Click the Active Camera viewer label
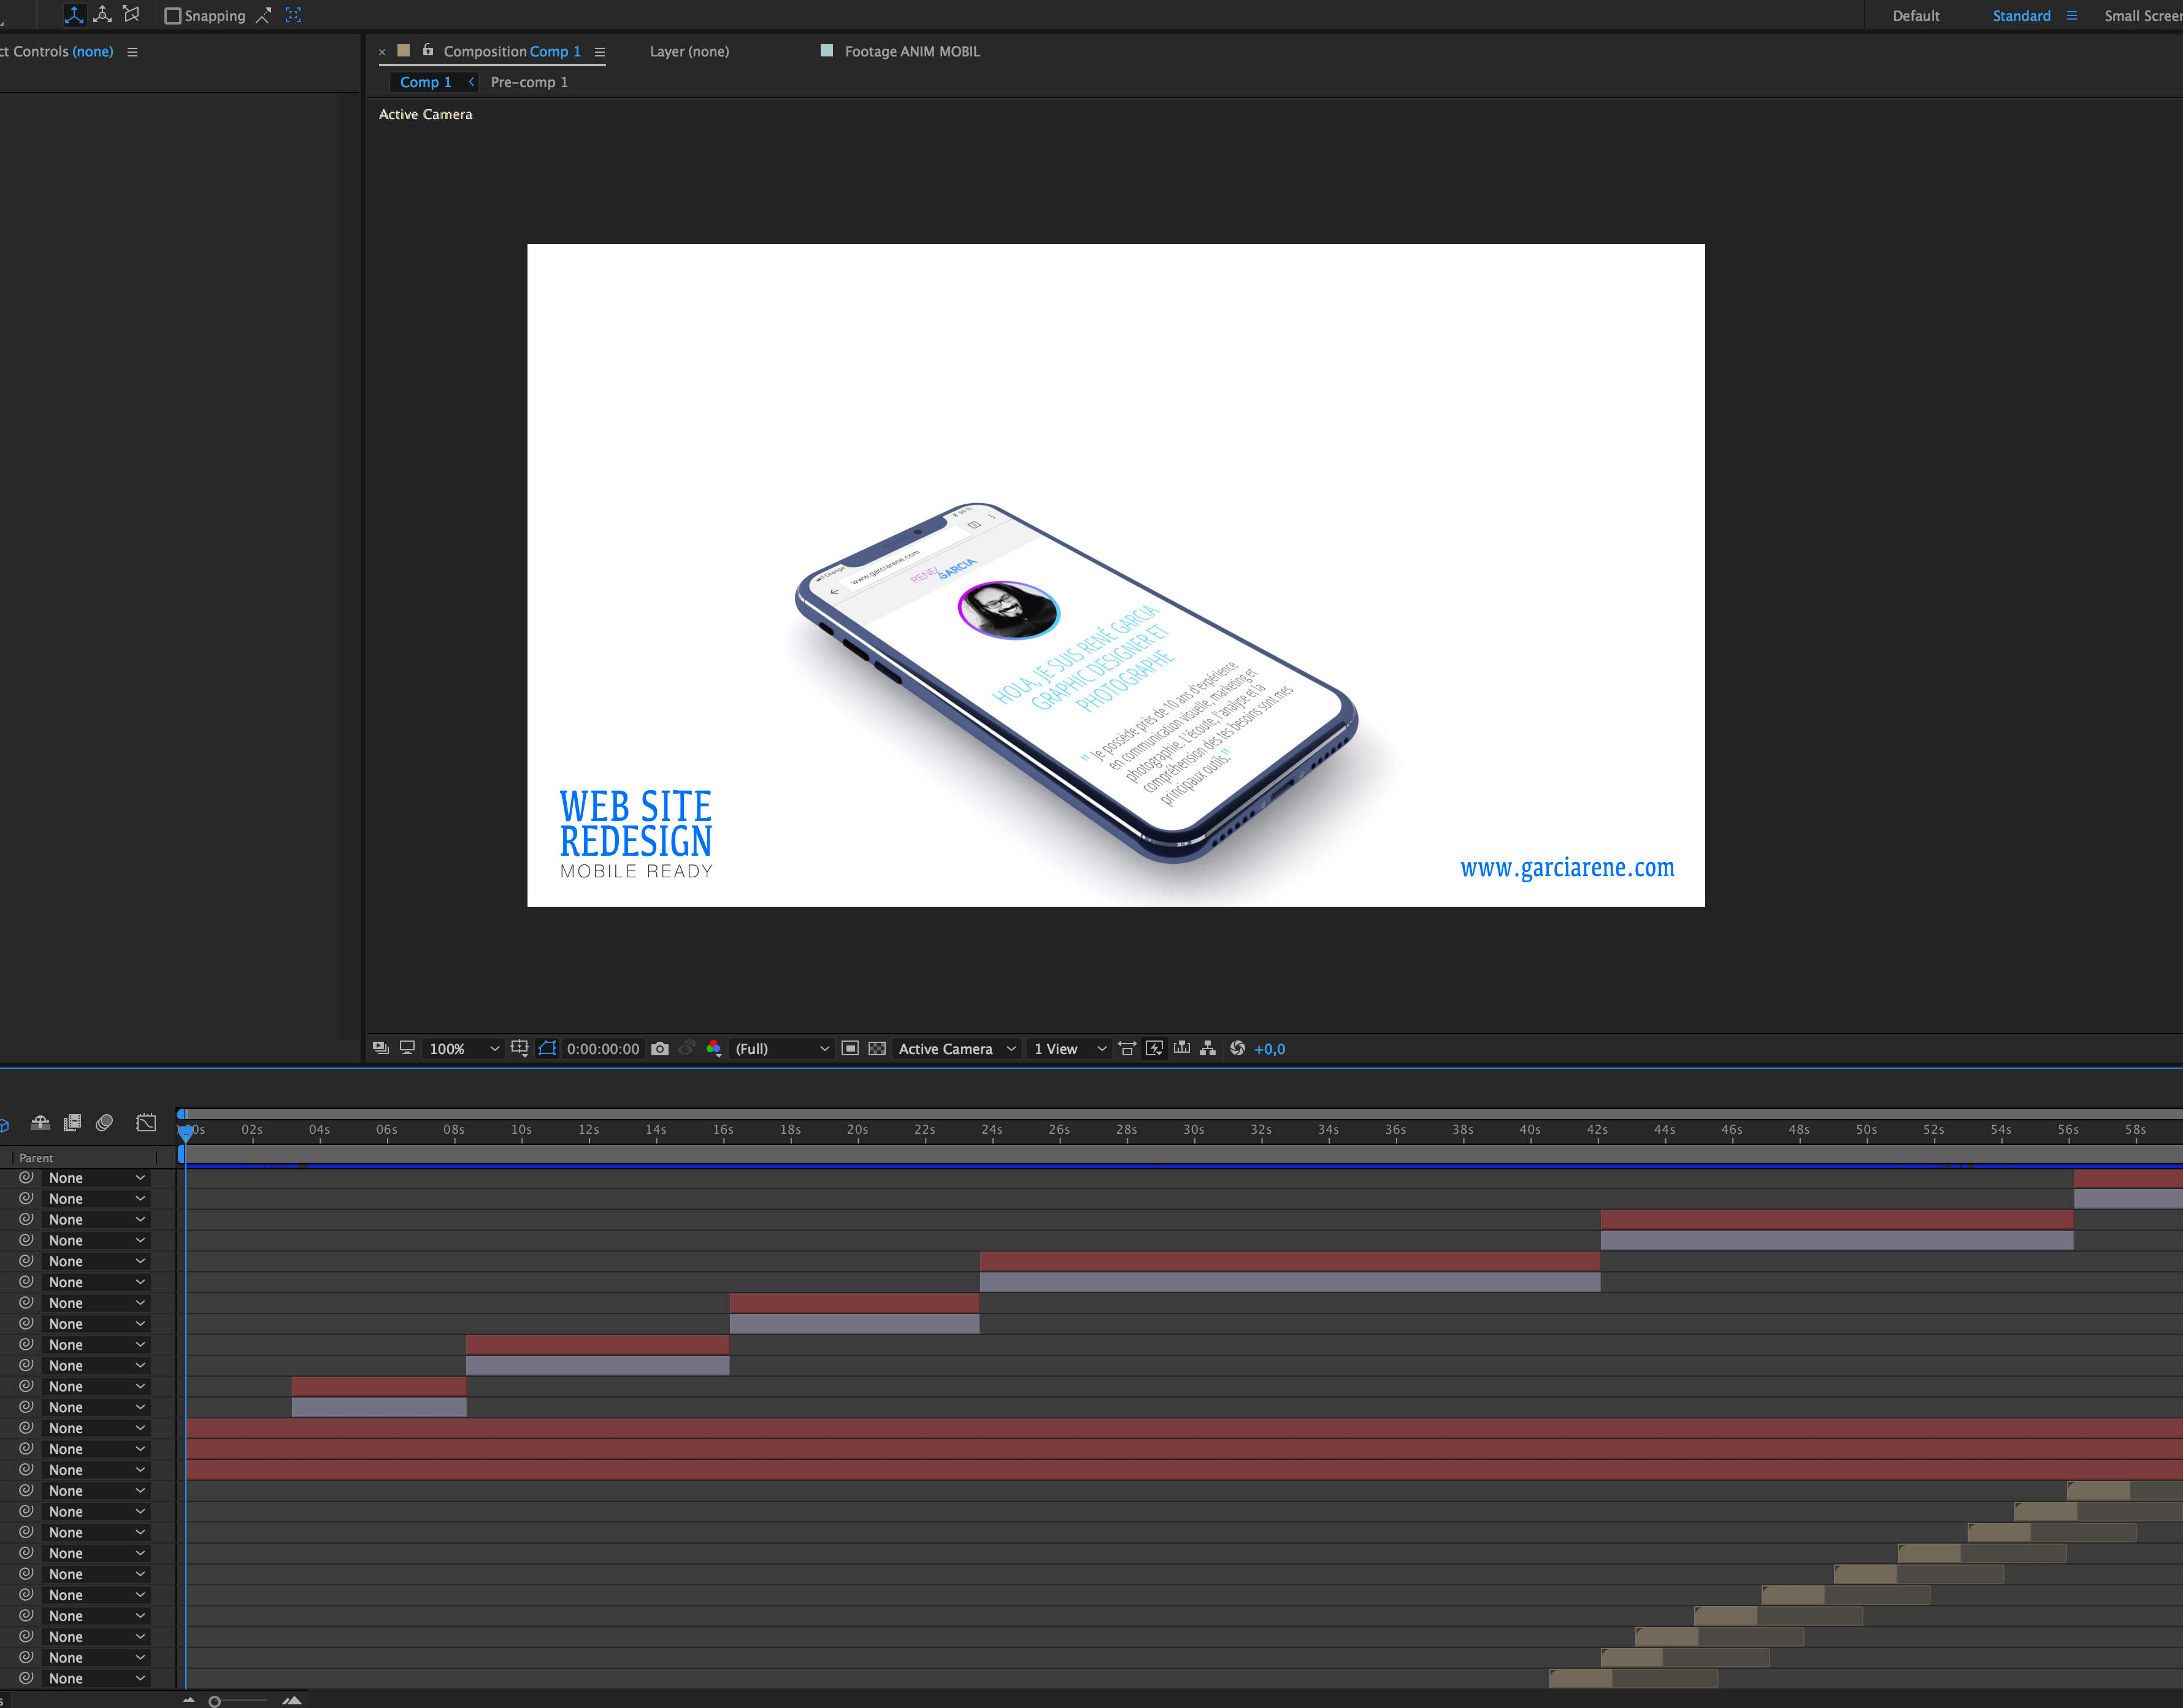The image size is (2183, 1708). click(426, 114)
